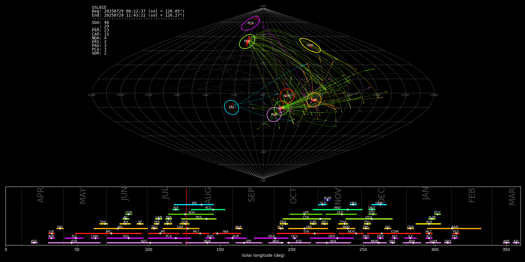Image resolution: width=525 pixels, height=262 pixels.
Task: Click the 'SDA: 48' count in legend
Action: (100, 23)
